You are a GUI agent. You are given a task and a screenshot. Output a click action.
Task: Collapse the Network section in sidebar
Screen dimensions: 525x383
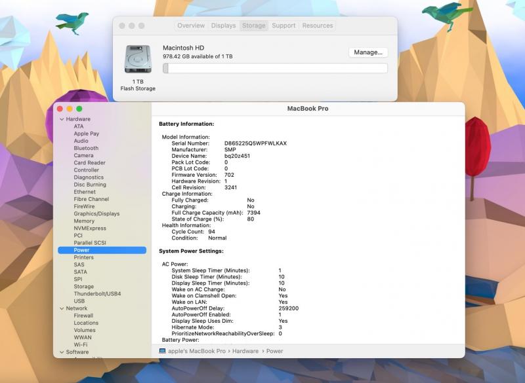pyautogui.click(x=62, y=308)
